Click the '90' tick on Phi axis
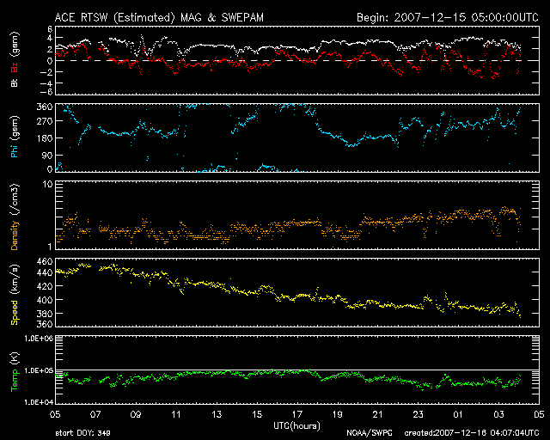 point(47,156)
